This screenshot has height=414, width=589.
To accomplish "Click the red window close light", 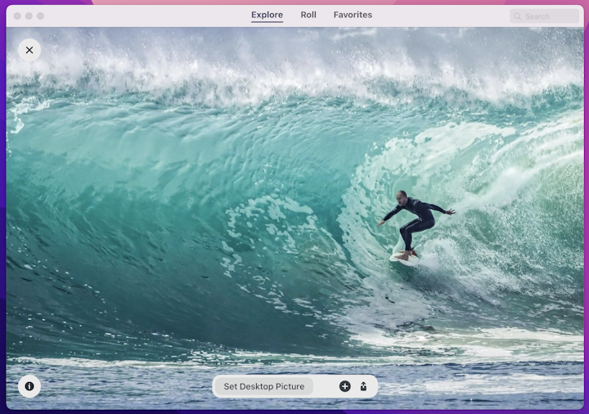I will click(x=17, y=16).
